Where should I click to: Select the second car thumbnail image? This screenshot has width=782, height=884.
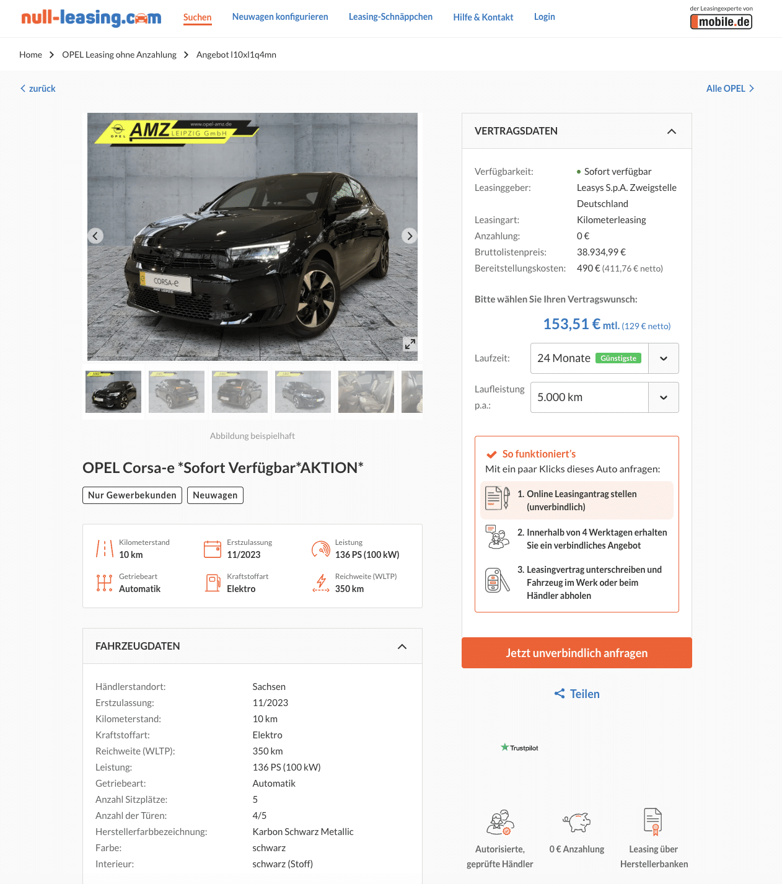pos(177,392)
